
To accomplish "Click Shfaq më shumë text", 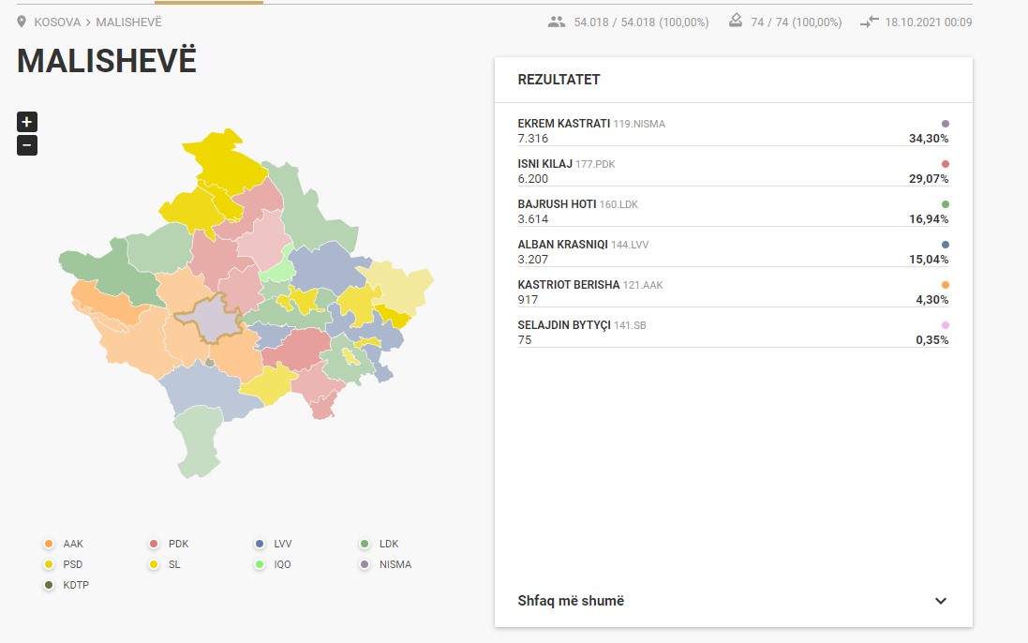I will pos(571,601).
